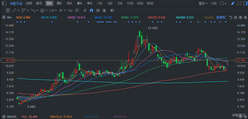This screenshot has width=248, height=119.
Task: Click the MA60: 11.074 label
Action: coord(130,17)
